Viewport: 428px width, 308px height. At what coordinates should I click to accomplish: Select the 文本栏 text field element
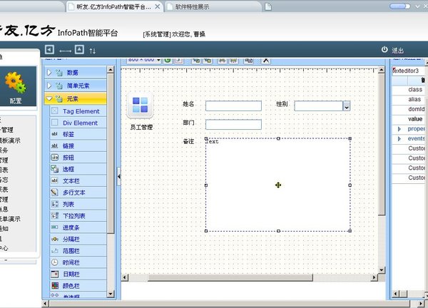[78, 181]
